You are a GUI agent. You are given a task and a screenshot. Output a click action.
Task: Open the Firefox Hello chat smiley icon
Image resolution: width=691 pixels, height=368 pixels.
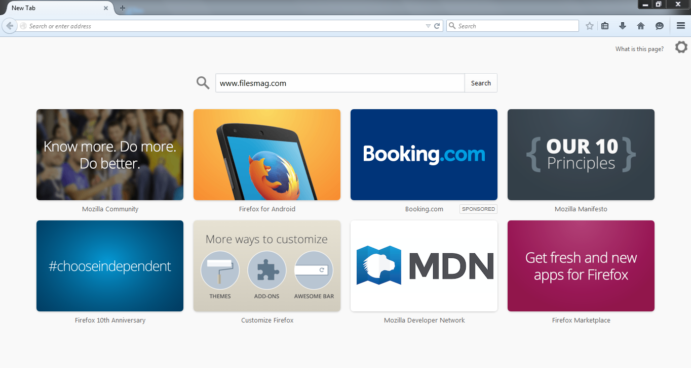[x=660, y=26]
